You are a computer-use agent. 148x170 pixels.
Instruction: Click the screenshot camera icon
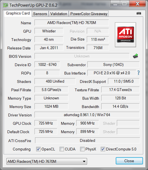pos(139,13)
